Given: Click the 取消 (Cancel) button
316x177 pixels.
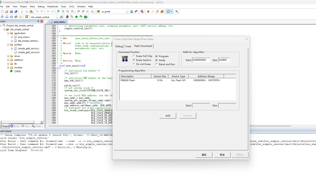Looking at the screenshot, I should point(222,155).
